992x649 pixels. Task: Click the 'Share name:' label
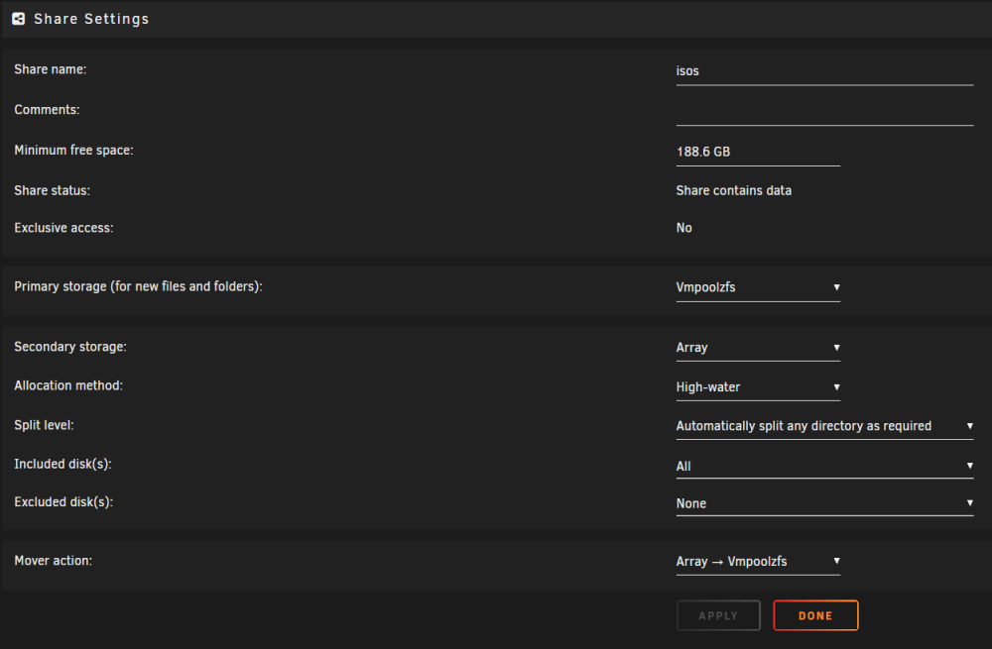[x=50, y=69]
